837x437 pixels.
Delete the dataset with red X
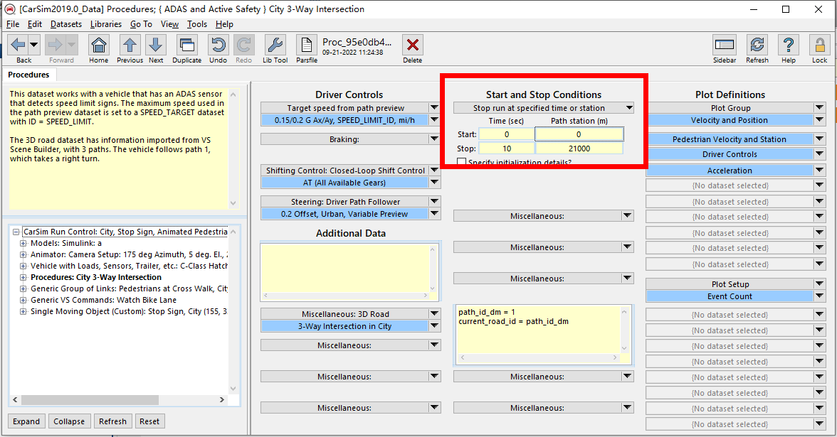tap(413, 45)
